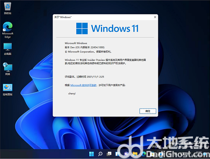Open the This PC desktop icon
The image size is (210, 159).
pyautogui.click(x=8, y=49)
